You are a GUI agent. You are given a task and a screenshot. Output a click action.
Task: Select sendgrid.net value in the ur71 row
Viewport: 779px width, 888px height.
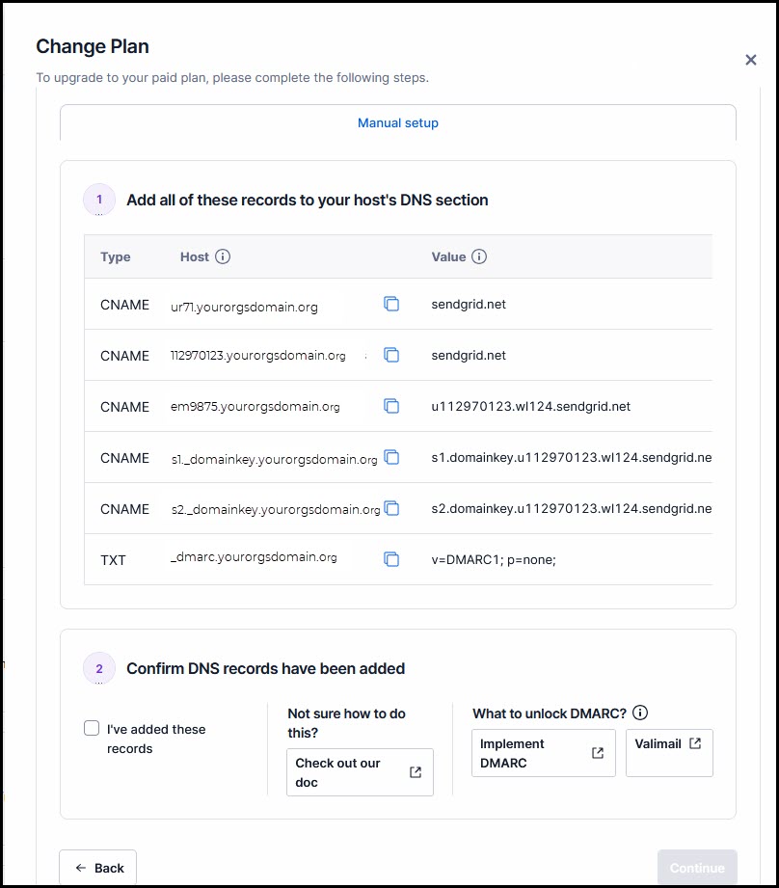(x=469, y=304)
